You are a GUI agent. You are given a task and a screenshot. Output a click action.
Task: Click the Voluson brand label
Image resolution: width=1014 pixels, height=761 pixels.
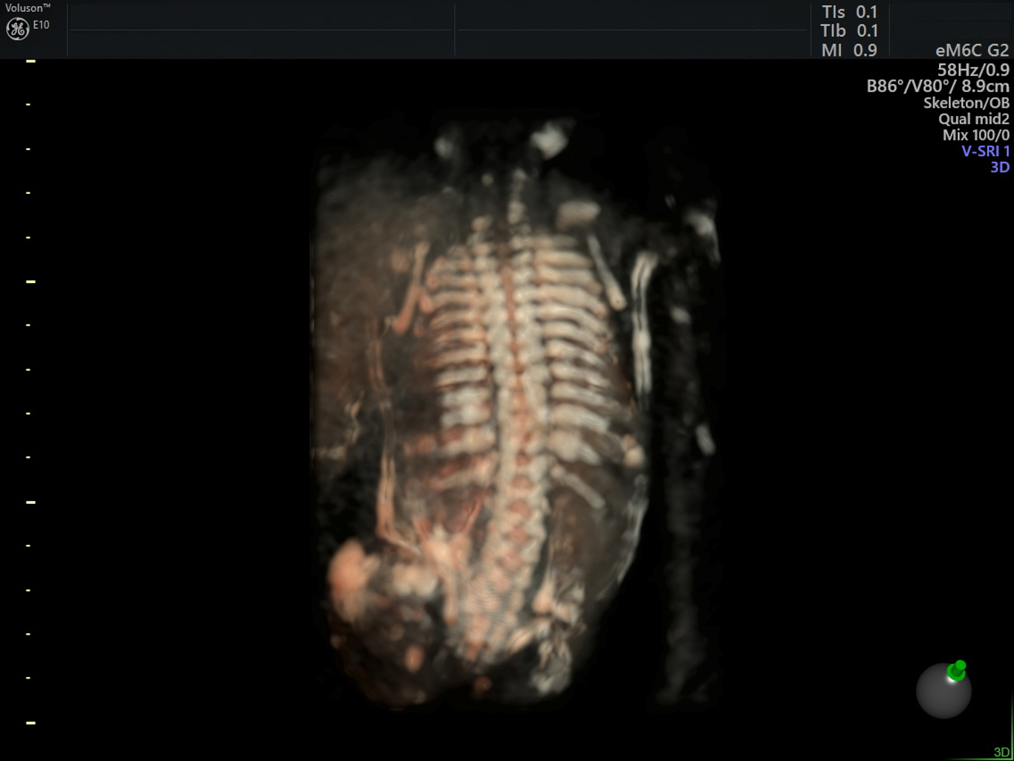point(27,7)
